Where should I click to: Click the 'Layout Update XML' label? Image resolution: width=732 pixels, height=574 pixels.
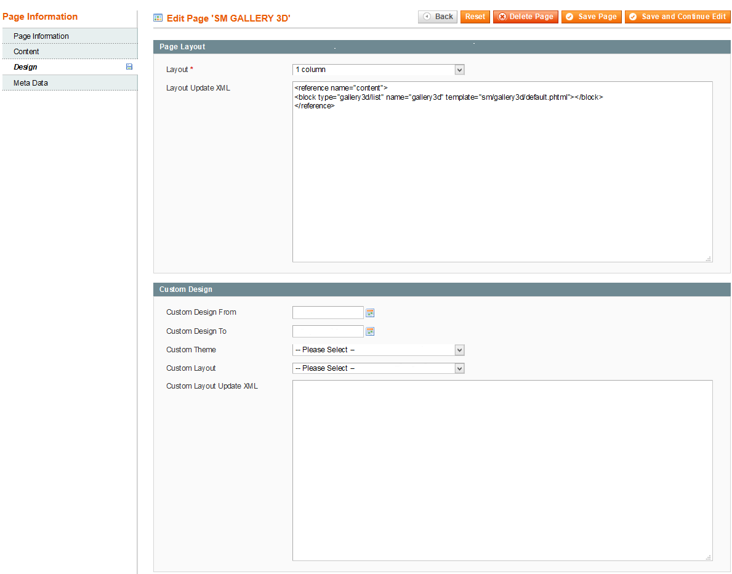198,88
